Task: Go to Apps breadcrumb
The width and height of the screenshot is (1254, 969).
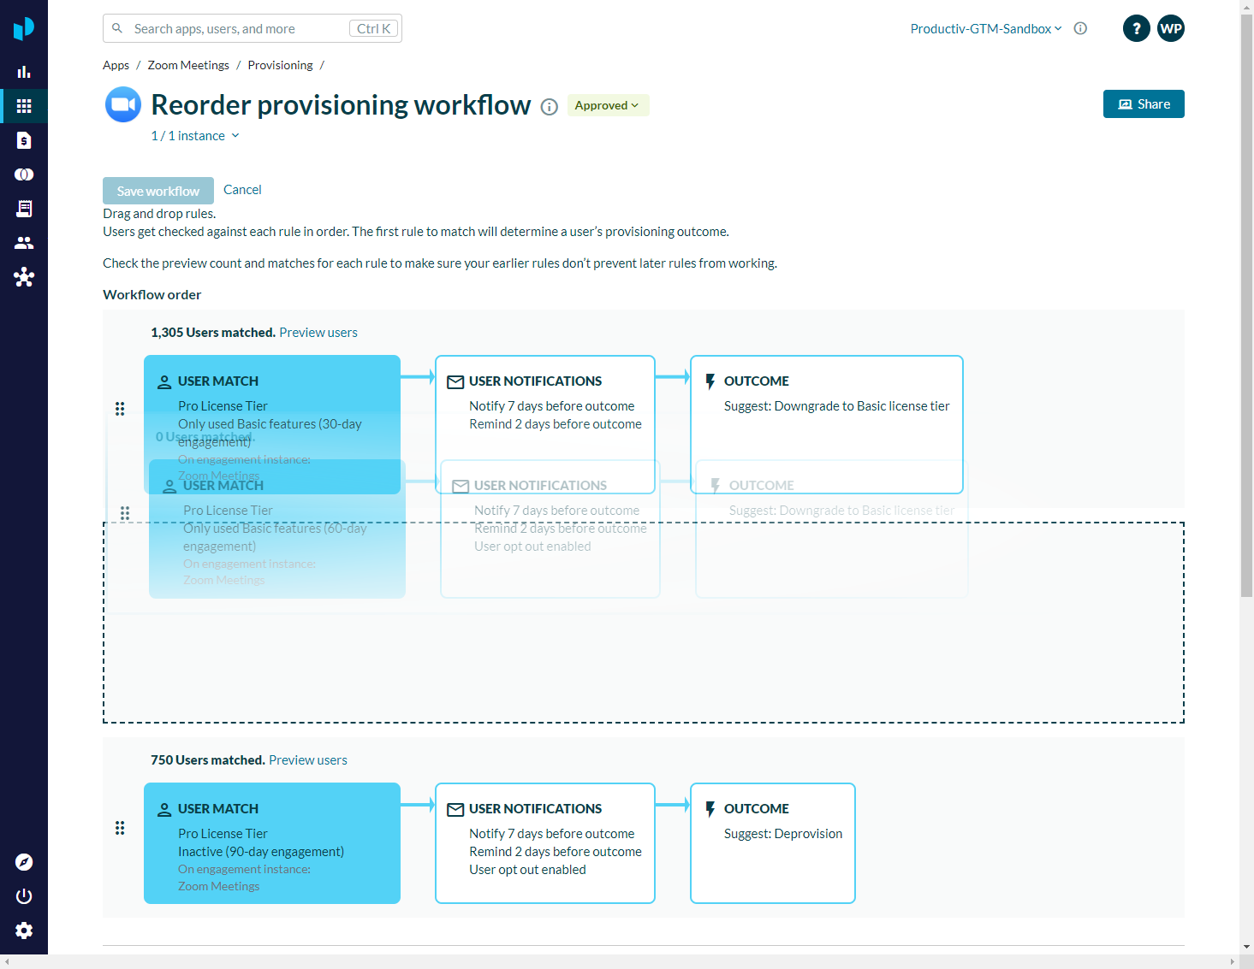Action: [x=116, y=65]
